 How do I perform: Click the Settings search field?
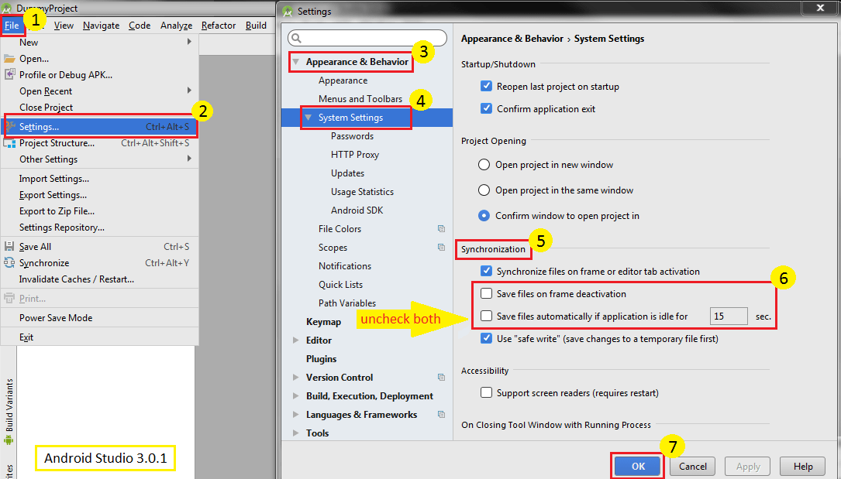point(367,38)
